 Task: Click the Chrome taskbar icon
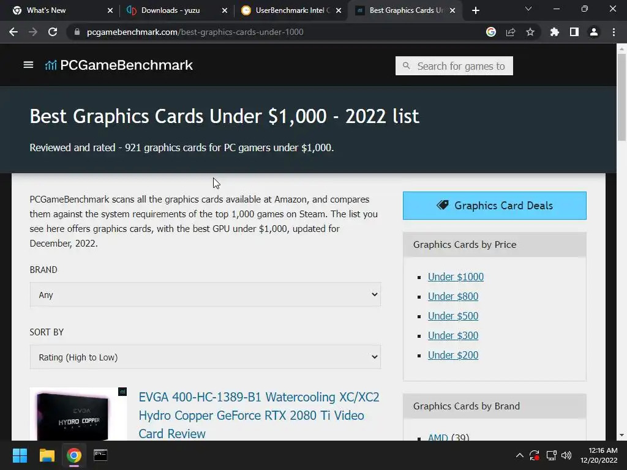73,455
